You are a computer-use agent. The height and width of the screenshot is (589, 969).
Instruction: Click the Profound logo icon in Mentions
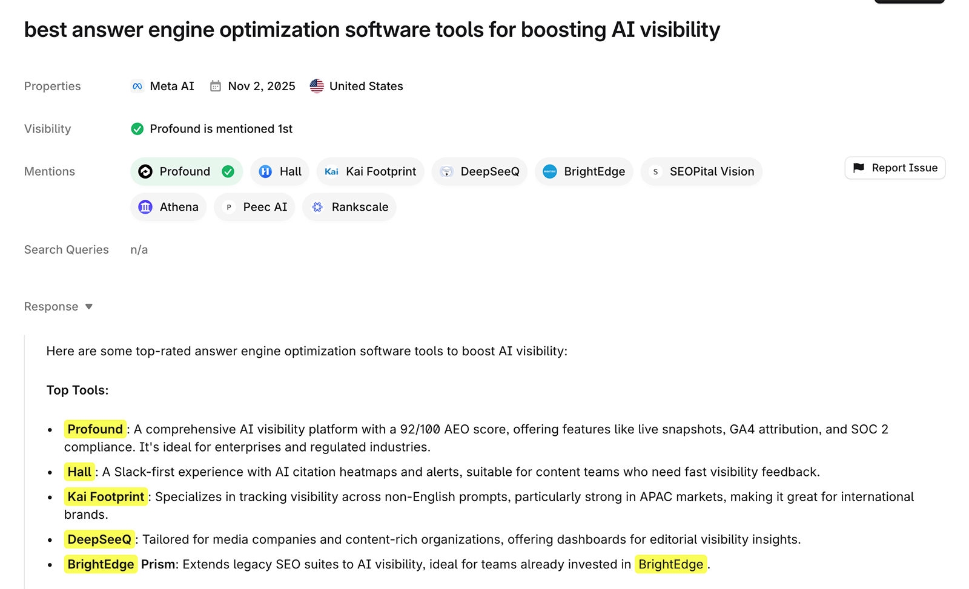point(145,171)
